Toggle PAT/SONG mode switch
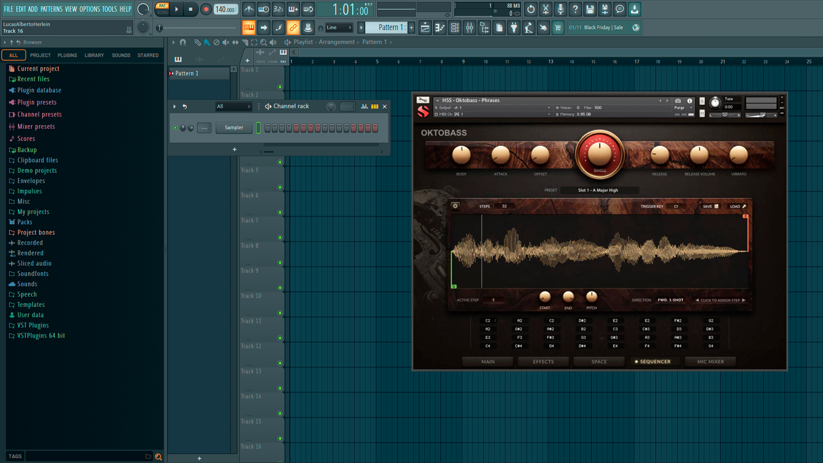This screenshot has height=463, width=823. 162,9
